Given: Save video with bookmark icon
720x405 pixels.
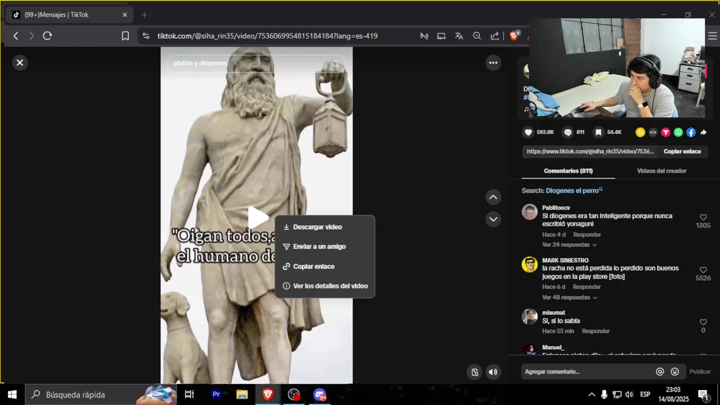Looking at the screenshot, I should pos(598,132).
